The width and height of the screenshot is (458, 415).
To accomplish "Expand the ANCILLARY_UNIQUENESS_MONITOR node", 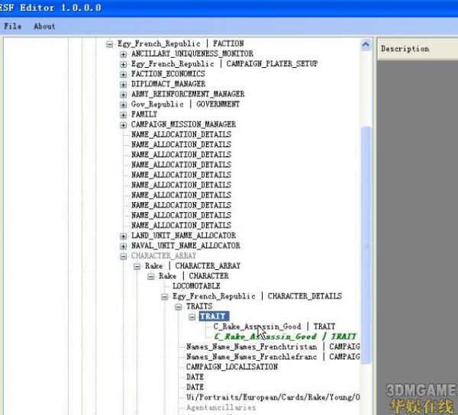I will pyautogui.click(x=124, y=54).
